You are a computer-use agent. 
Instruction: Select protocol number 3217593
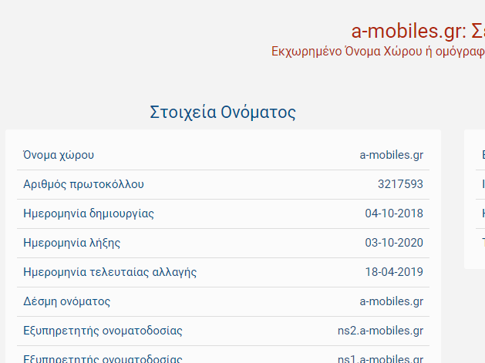coord(400,184)
